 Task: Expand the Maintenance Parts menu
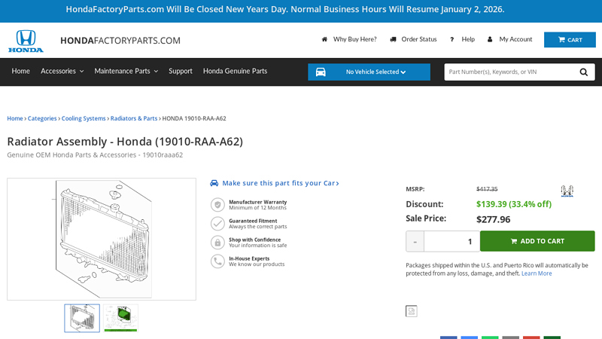click(x=126, y=71)
